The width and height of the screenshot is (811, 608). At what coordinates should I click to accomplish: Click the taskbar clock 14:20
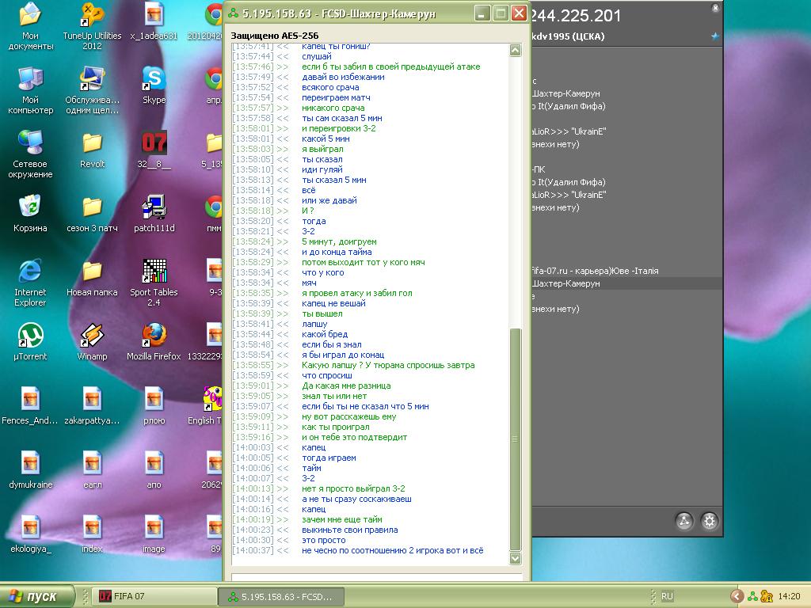point(789,596)
